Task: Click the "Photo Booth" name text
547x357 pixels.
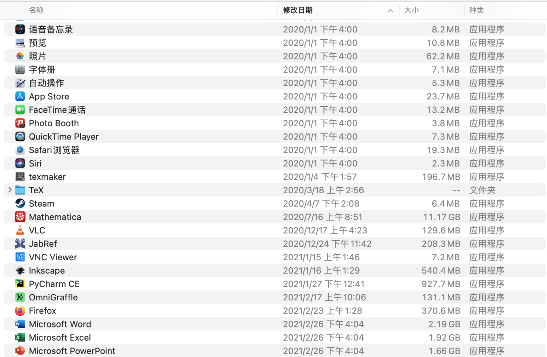Action: point(54,123)
